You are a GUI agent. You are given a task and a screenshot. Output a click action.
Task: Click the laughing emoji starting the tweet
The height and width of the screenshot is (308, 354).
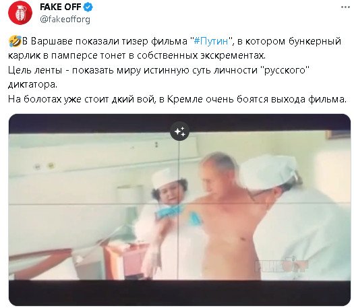(x=15, y=42)
